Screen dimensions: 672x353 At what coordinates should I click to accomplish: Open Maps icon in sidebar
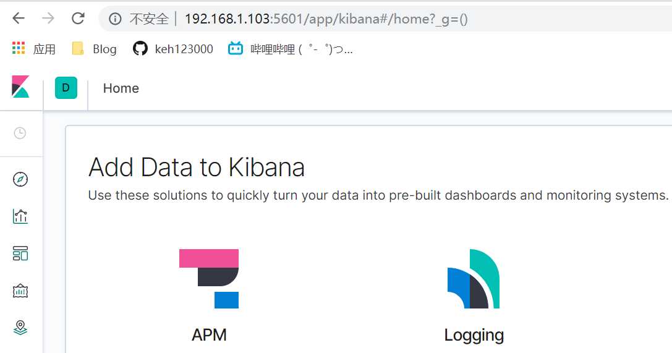(x=20, y=327)
